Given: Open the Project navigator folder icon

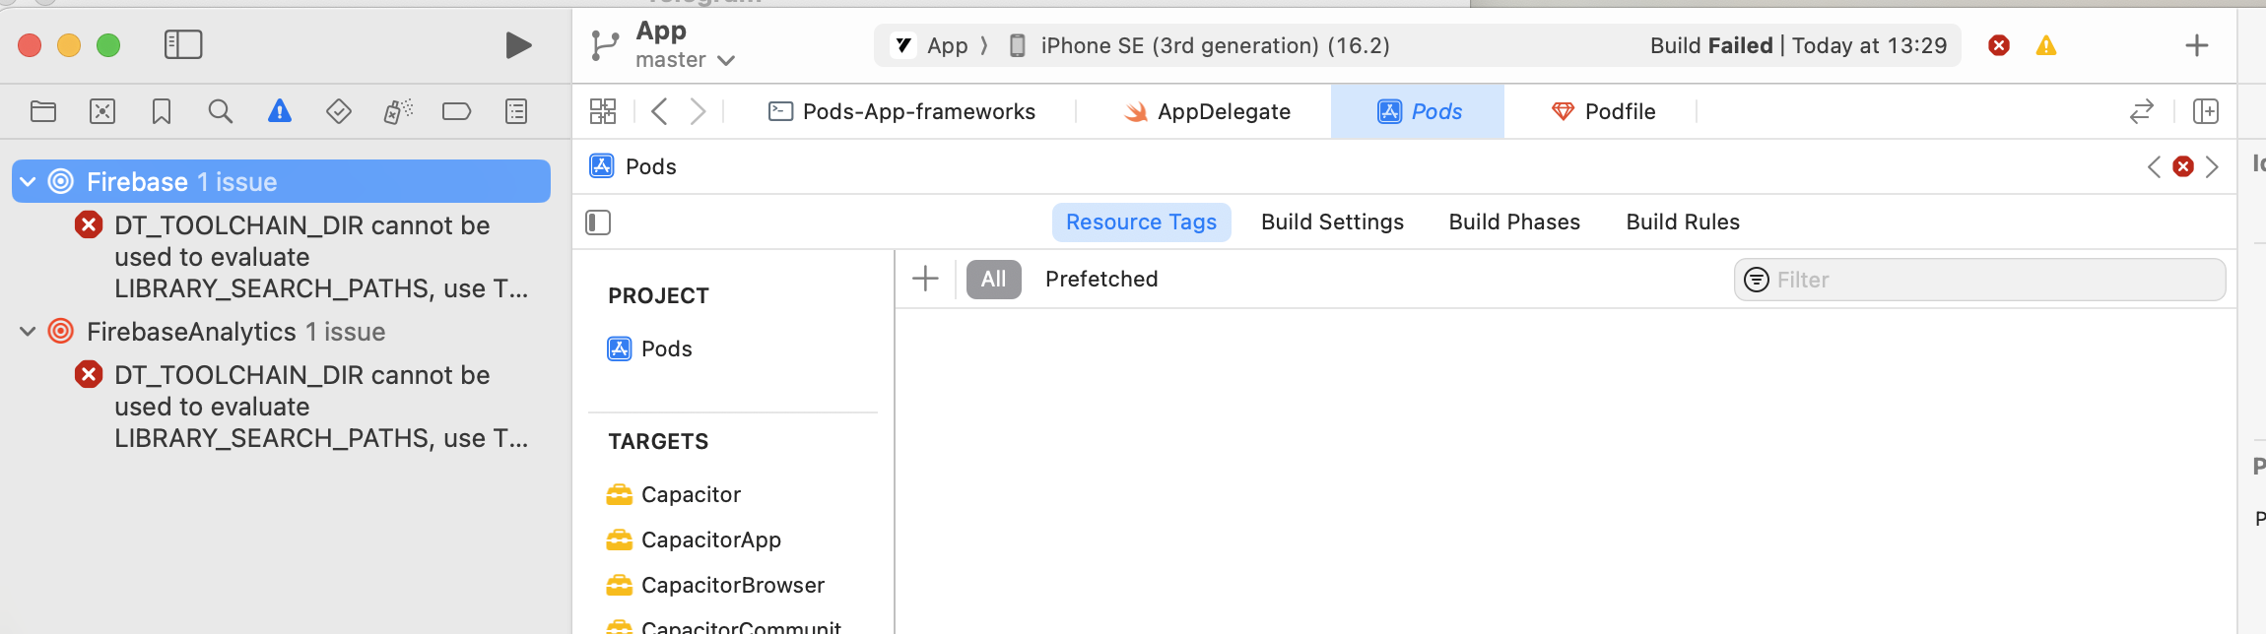Looking at the screenshot, I should [43, 111].
